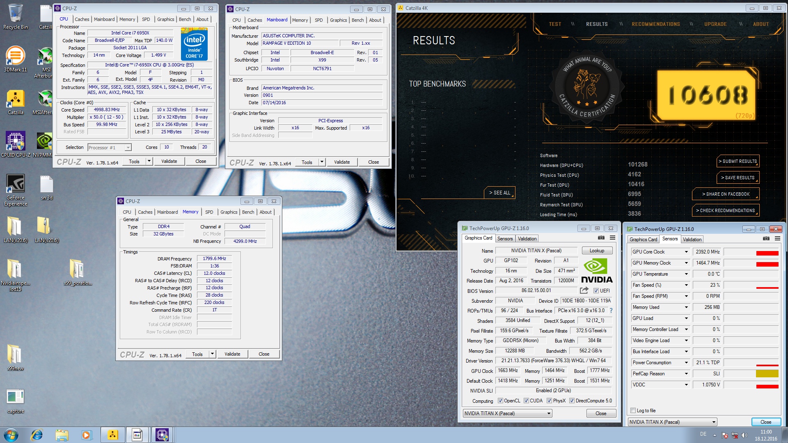
Task: Toggle the UEFI checkbox
Action: (x=596, y=291)
